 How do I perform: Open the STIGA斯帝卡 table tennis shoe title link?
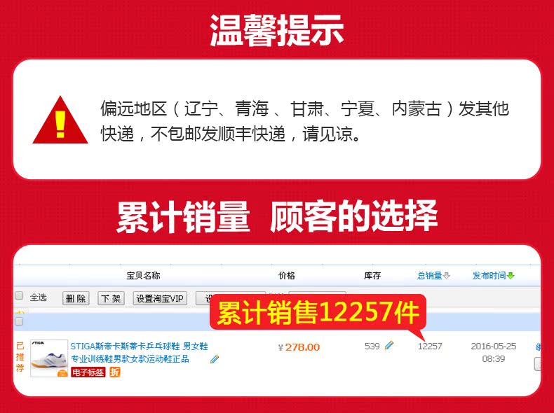[140, 352]
